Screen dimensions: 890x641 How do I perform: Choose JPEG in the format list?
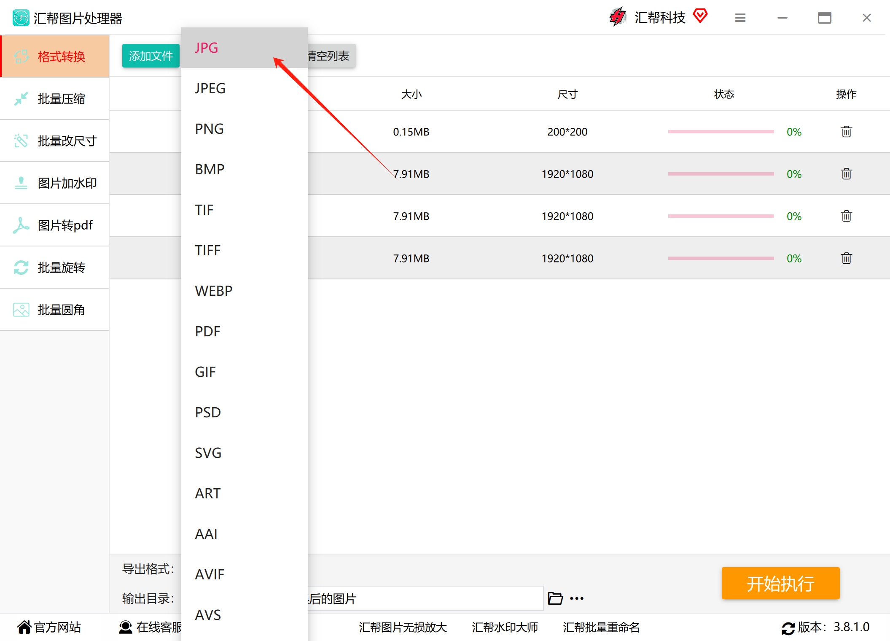click(x=245, y=88)
